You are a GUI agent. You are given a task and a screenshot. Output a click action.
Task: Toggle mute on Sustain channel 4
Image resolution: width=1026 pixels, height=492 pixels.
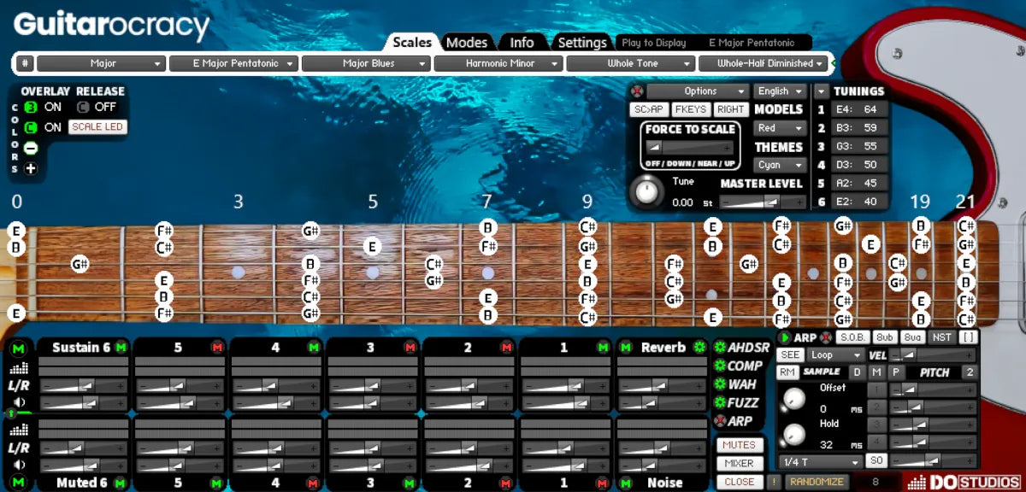314,348
